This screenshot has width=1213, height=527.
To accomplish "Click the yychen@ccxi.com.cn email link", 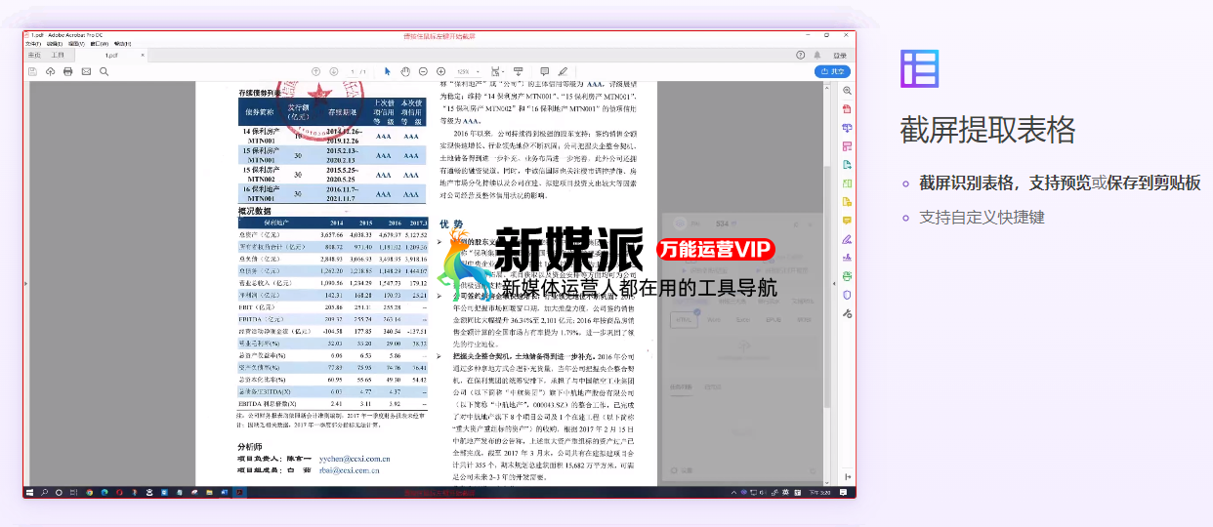I will point(355,458).
